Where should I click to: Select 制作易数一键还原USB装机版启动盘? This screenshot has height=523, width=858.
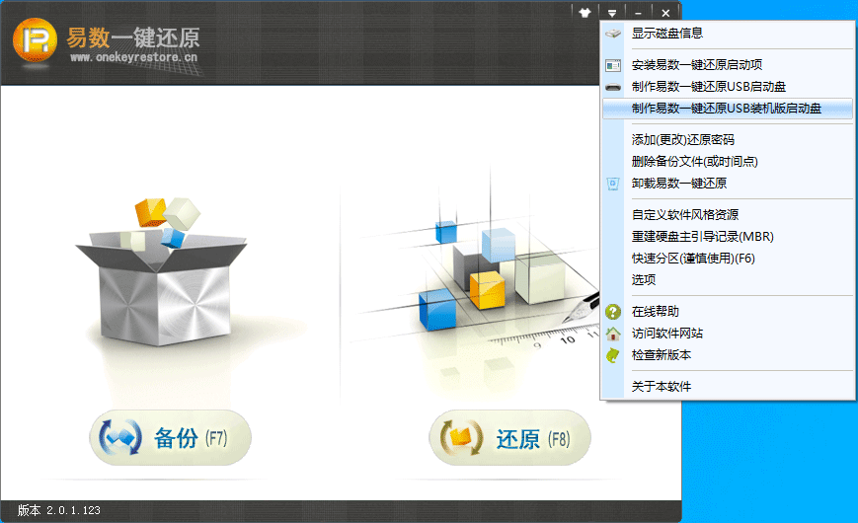tap(728, 109)
